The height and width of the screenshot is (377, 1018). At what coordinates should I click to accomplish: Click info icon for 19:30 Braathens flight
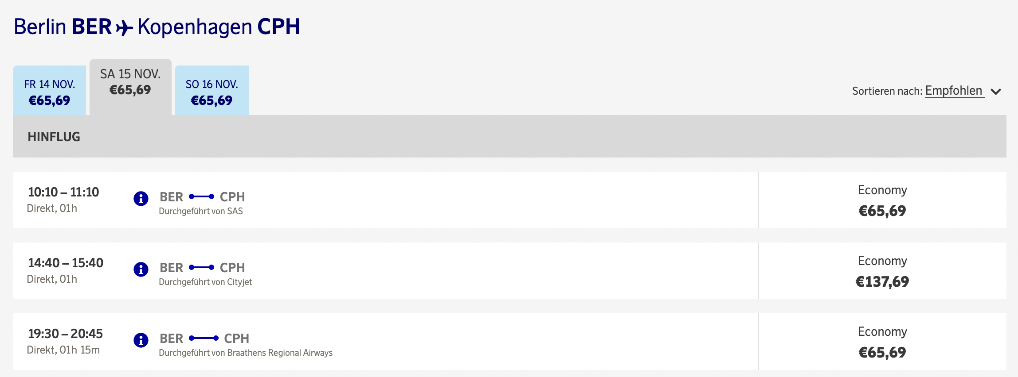(141, 340)
